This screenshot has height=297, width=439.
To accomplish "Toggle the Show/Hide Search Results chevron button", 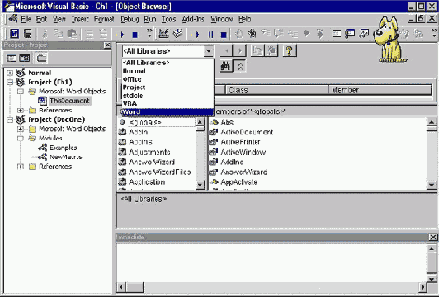I will (240, 66).
